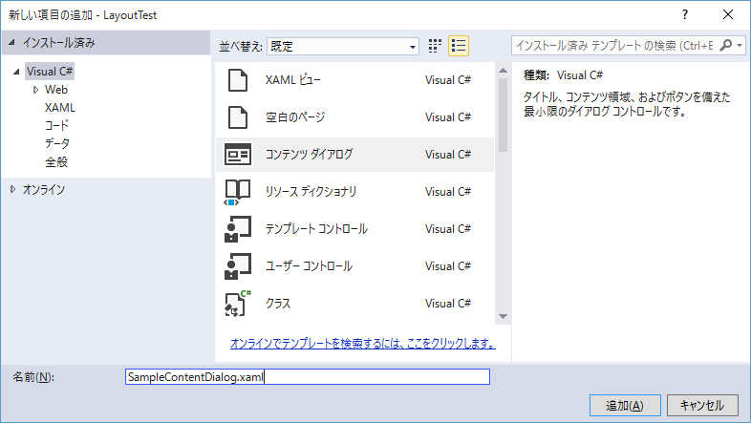
Task: Click the リソース ディクショナリ book icon
Action: pos(238,192)
